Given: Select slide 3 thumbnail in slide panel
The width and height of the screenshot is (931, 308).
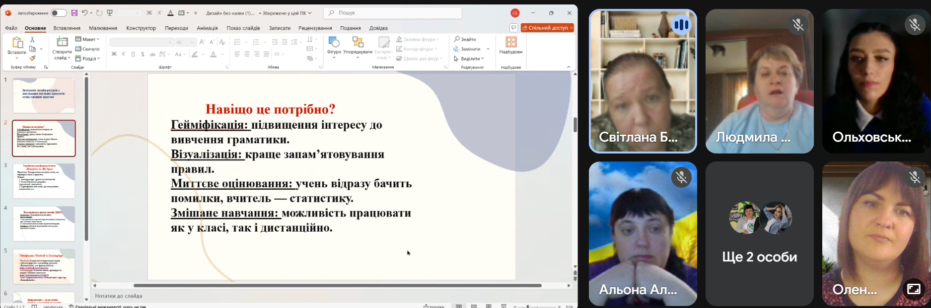Looking at the screenshot, I should (44, 181).
